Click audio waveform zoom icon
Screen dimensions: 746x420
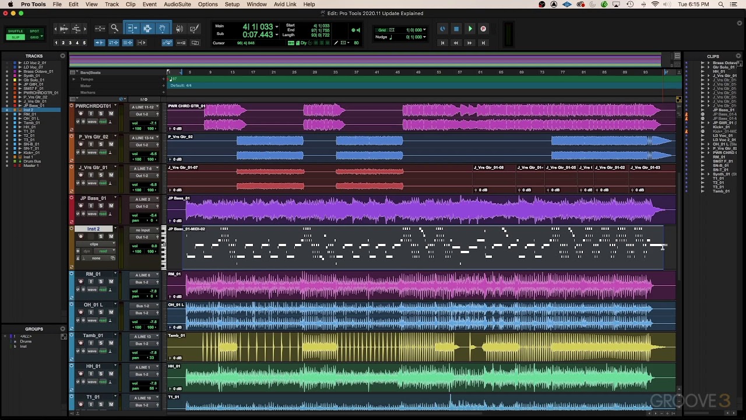click(x=64, y=28)
